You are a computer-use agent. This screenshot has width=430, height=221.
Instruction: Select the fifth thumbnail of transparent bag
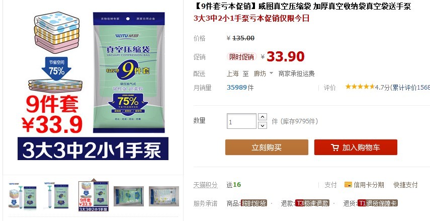(x=164, y=196)
